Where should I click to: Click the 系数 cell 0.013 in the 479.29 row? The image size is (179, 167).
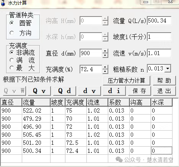point(119,119)
